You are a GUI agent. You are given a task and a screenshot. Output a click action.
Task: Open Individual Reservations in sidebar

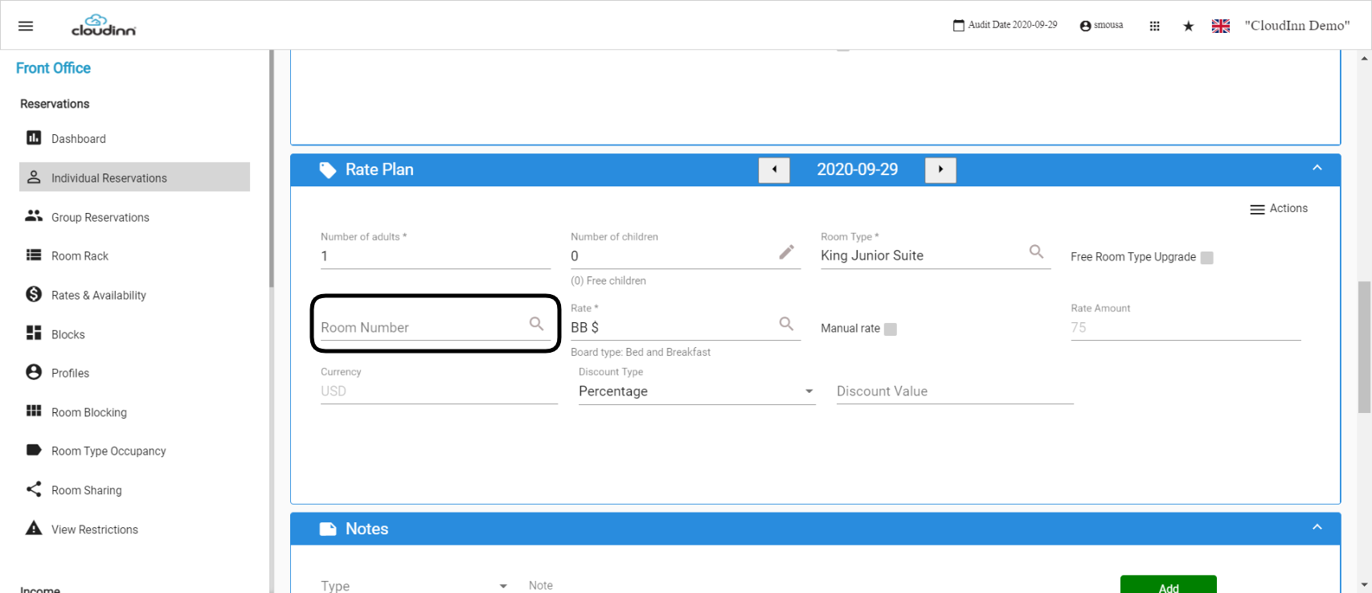click(134, 177)
